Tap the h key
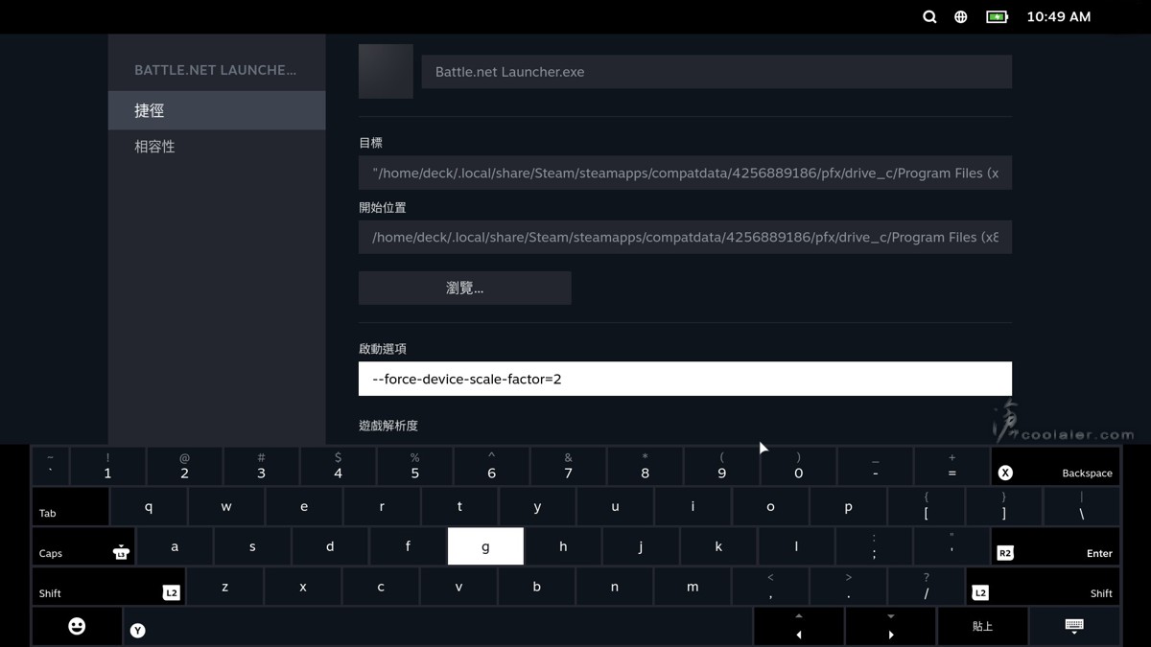Screen dimensions: 1151x647 [x=563, y=546]
